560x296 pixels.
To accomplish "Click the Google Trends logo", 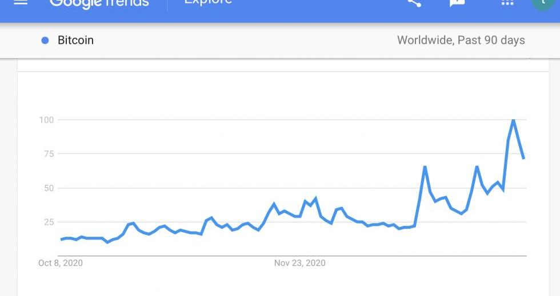I will tap(99, 3).
